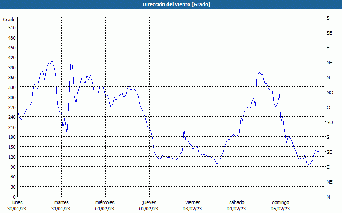Select the date label 05/02/23

(x=280, y=209)
